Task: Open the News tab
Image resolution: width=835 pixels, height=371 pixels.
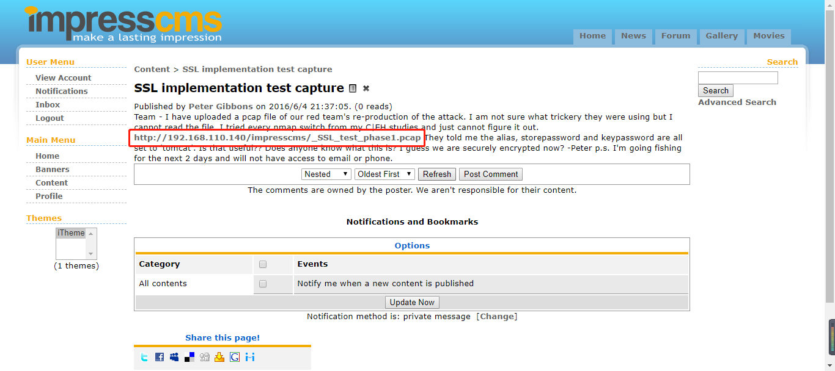Action: click(x=633, y=36)
